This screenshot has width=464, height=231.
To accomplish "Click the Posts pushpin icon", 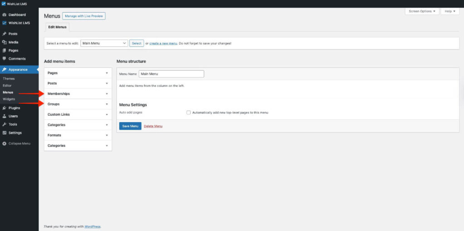I will [x=5, y=34].
